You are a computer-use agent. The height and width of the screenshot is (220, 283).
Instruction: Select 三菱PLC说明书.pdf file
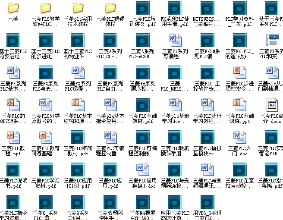13,170
